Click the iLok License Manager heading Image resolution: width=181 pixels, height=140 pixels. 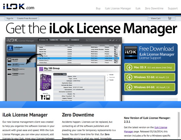point(25,115)
